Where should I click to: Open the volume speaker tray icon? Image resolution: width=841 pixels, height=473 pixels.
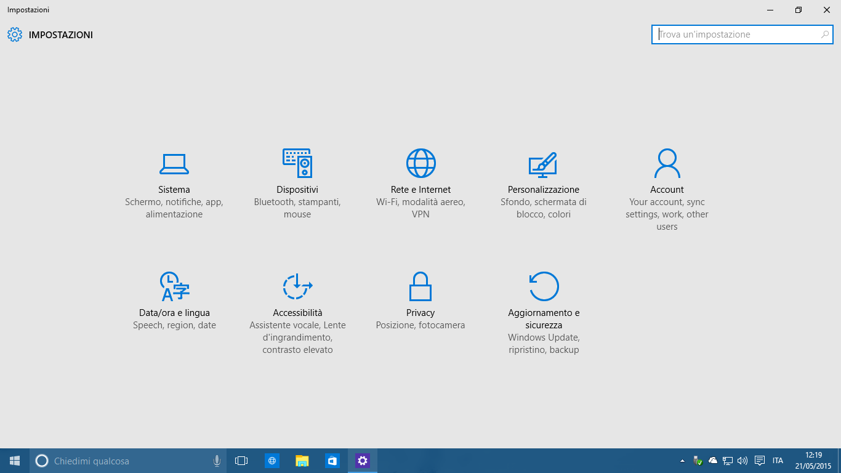coord(742,461)
